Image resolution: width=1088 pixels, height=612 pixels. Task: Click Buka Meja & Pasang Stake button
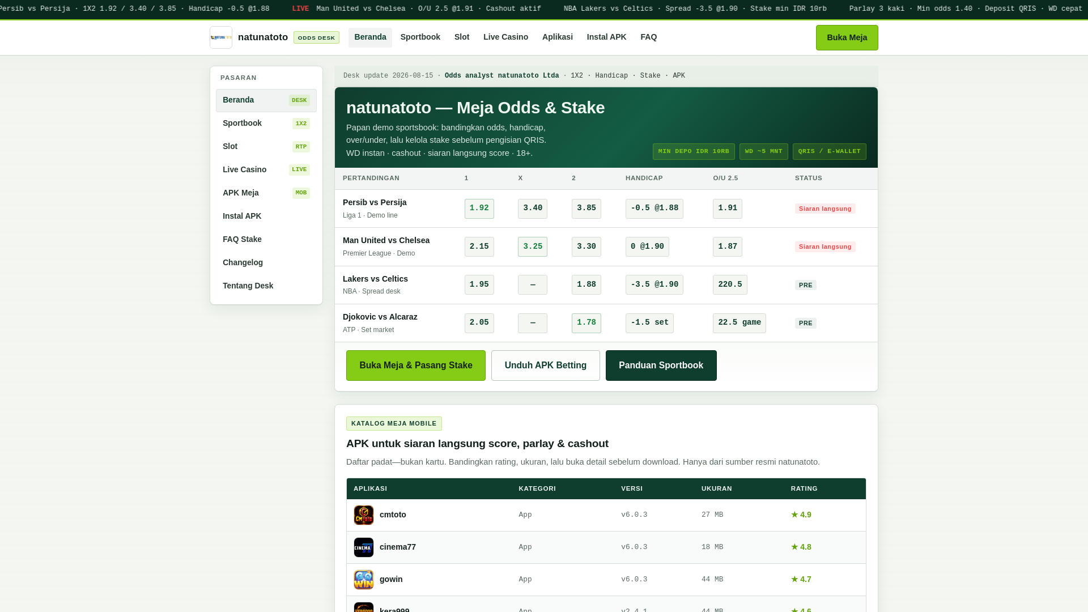coord(416,365)
